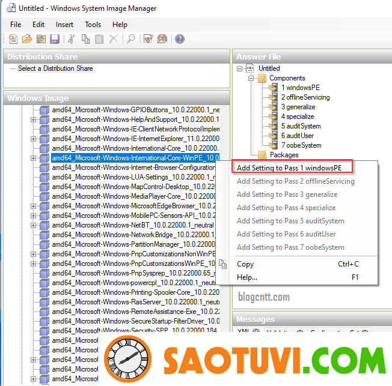Select the IE-ClientNetworkProtocolImplementation component
This screenshot has height=386, width=392.
click(135, 129)
